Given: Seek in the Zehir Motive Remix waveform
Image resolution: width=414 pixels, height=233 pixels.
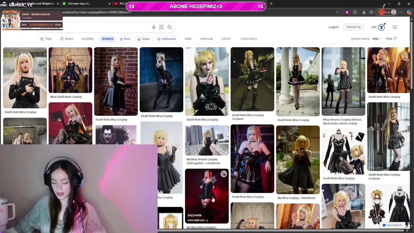Looking at the screenshot, I should tap(41, 25).
